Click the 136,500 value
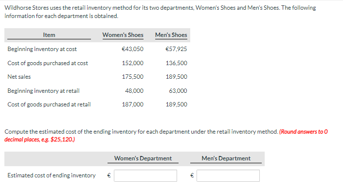Viewport: 343px width, 190px height. tap(177, 63)
